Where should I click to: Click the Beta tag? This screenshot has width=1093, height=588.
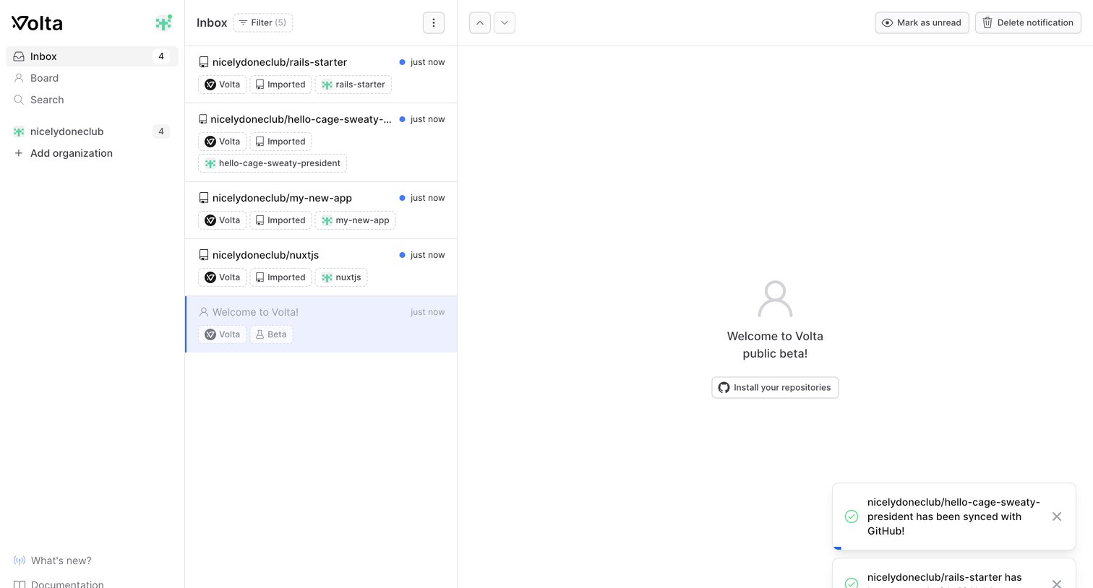click(x=271, y=334)
